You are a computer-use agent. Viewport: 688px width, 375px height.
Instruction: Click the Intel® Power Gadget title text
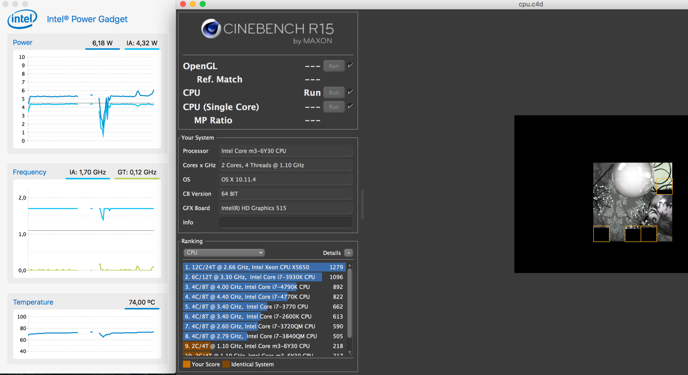(87, 19)
